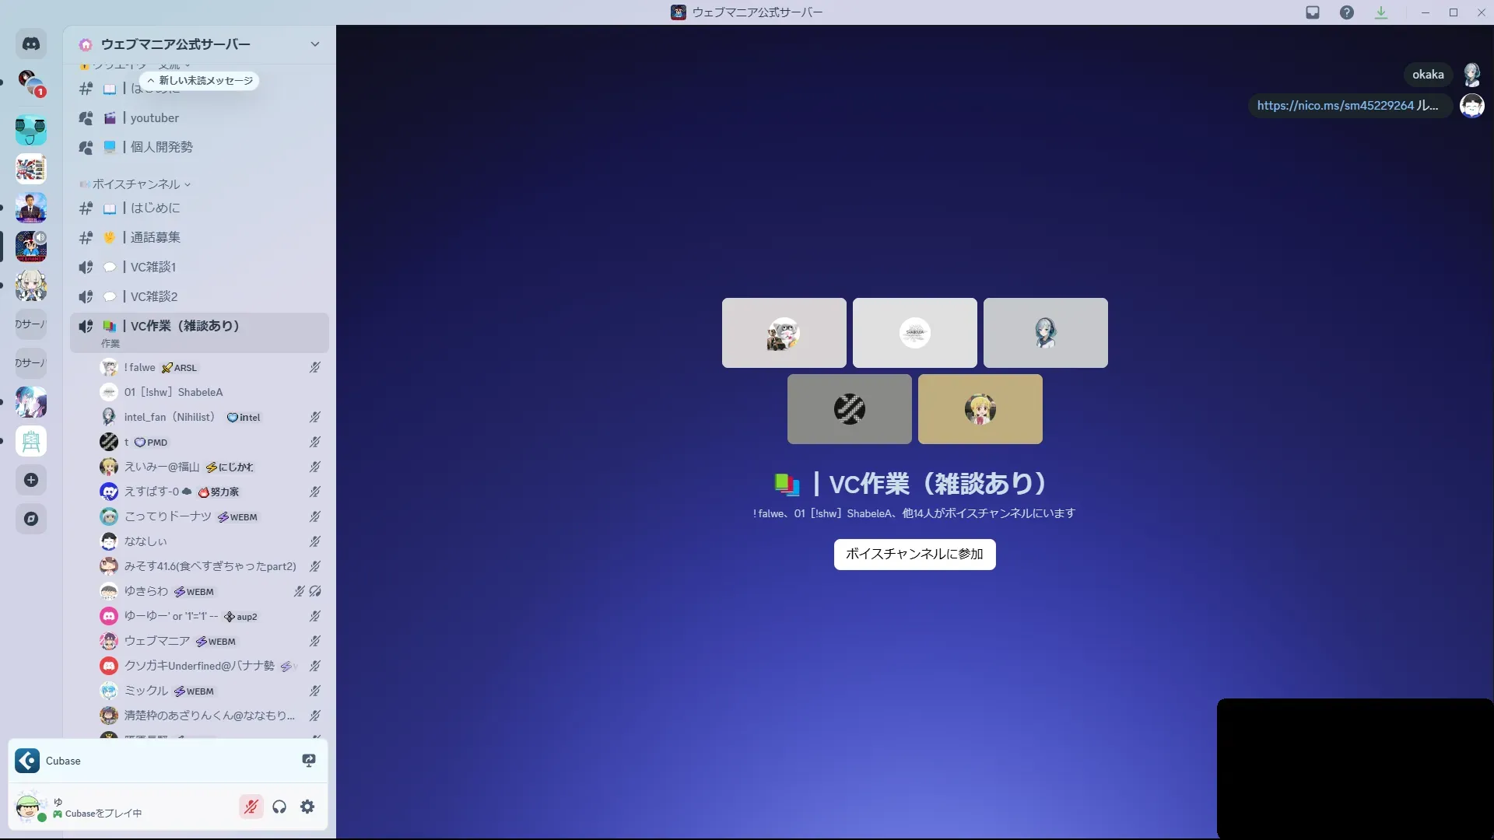The image size is (1494, 840).
Task: Collapse the ボイスチャンネル category
Action: (137, 184)
